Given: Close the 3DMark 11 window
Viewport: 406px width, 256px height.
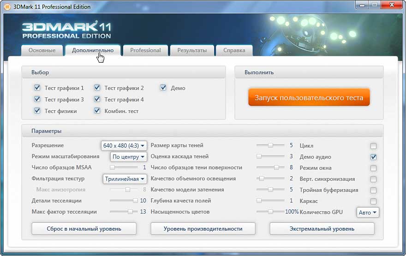Looking at the screenshot, I should (x=390, y=5).
